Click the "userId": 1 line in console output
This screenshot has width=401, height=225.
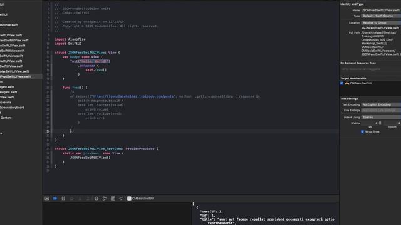coord(212,211)
